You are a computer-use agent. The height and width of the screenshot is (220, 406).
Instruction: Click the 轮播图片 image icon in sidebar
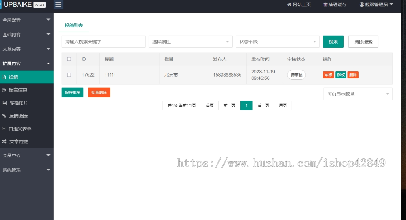(5, 103)
